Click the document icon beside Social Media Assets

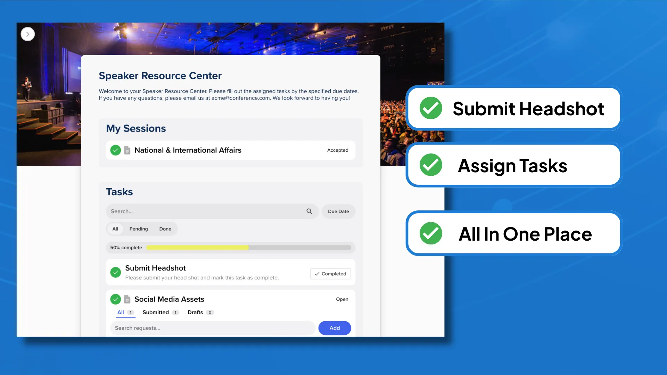click(x=127, y=299)
